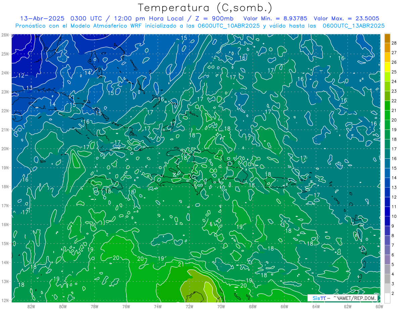
Task: Click the '10' label on the color bar
Action: coord(394,216)
